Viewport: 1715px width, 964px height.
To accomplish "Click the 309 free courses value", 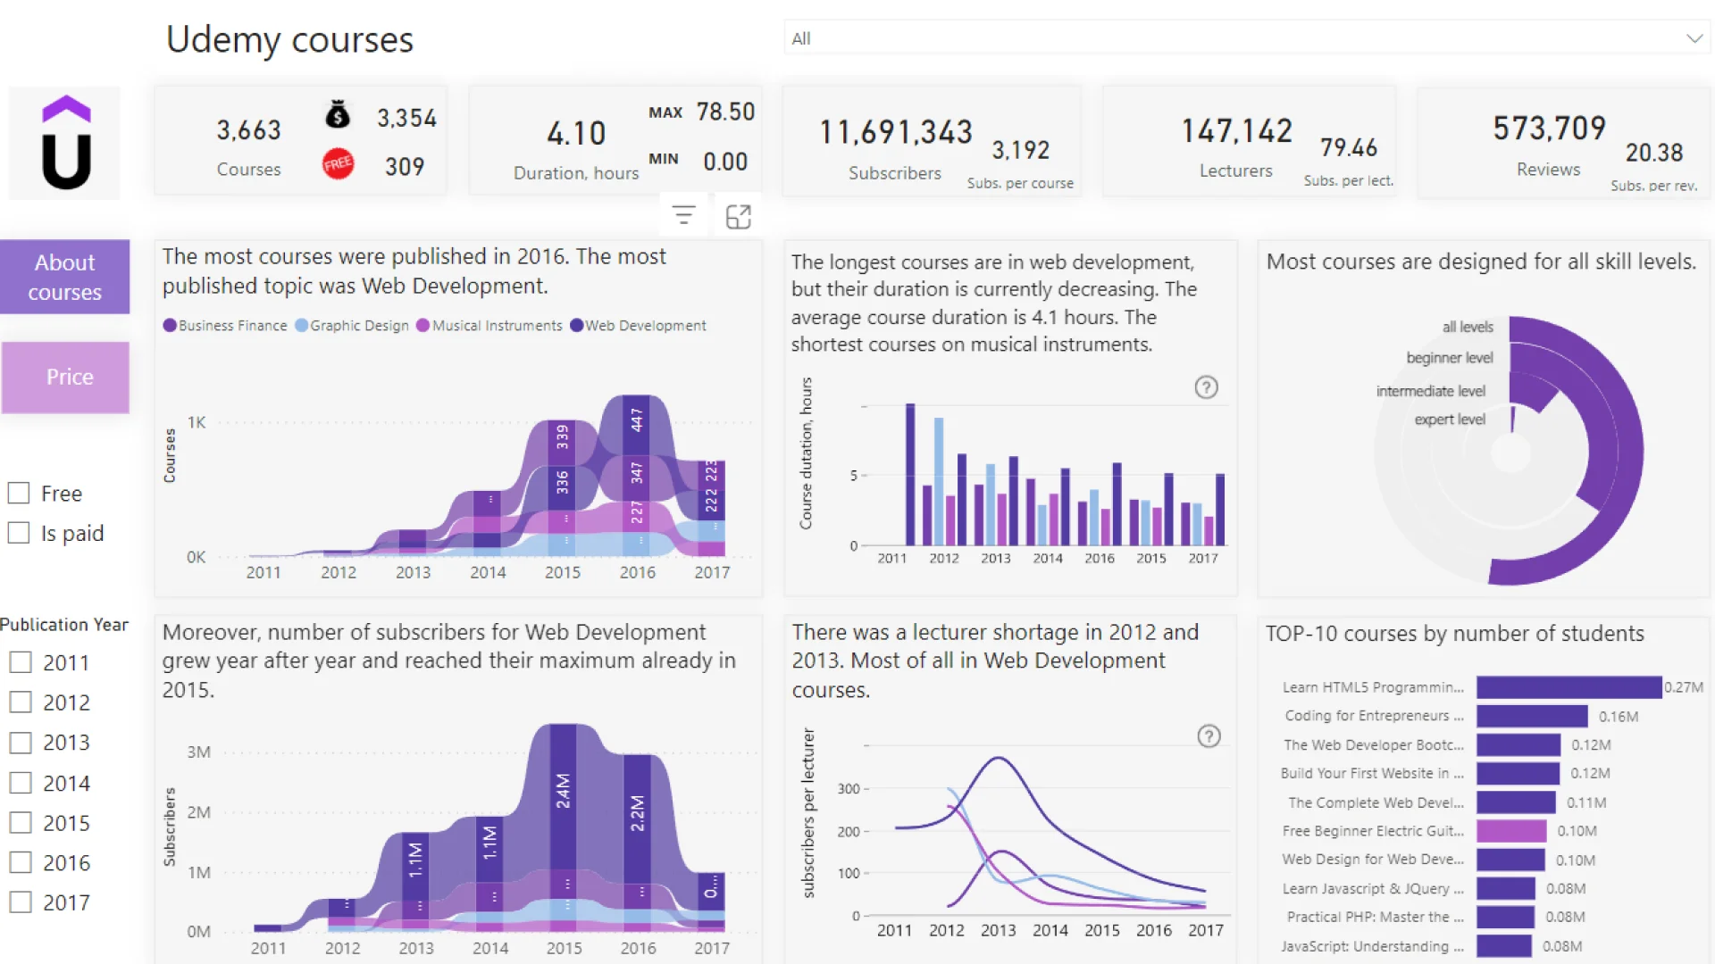I will [405, 167].
